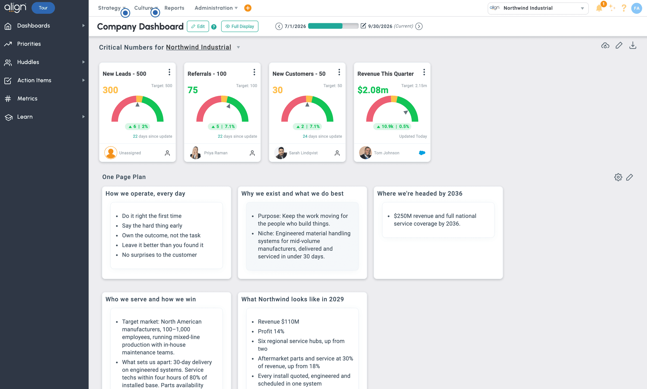Click the Revenue This Quarter gauge chart
This screenshot has width=647, height=389.
point(392,109)
